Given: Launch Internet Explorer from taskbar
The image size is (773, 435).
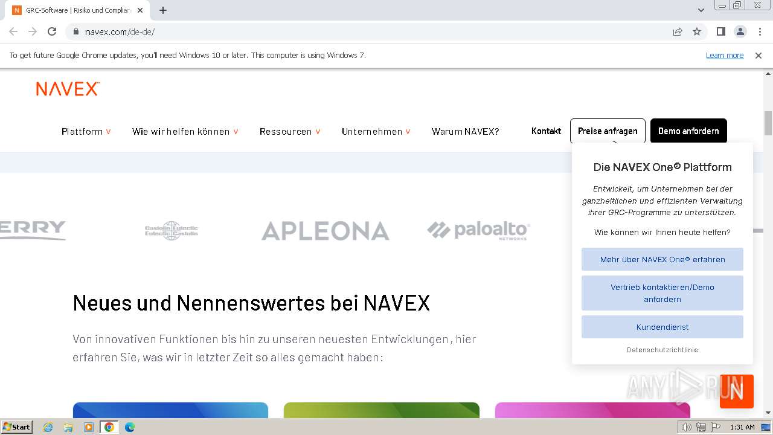Looking at the screenshot, I should click(x=48, y=427).
